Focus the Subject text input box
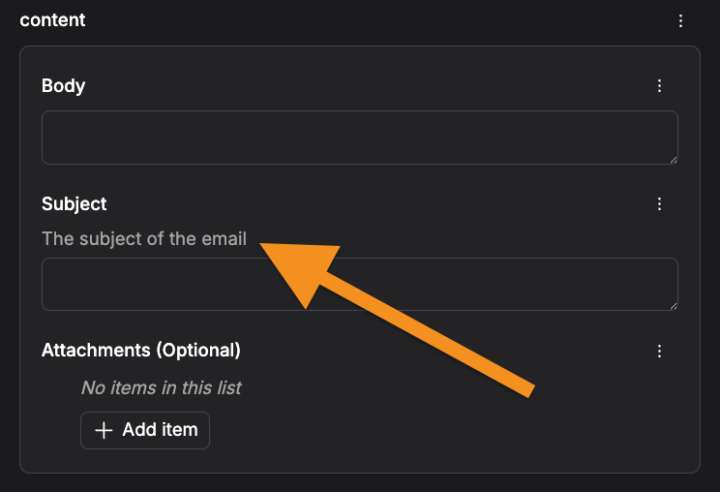The image size is (720, 492). click(360, 285)
